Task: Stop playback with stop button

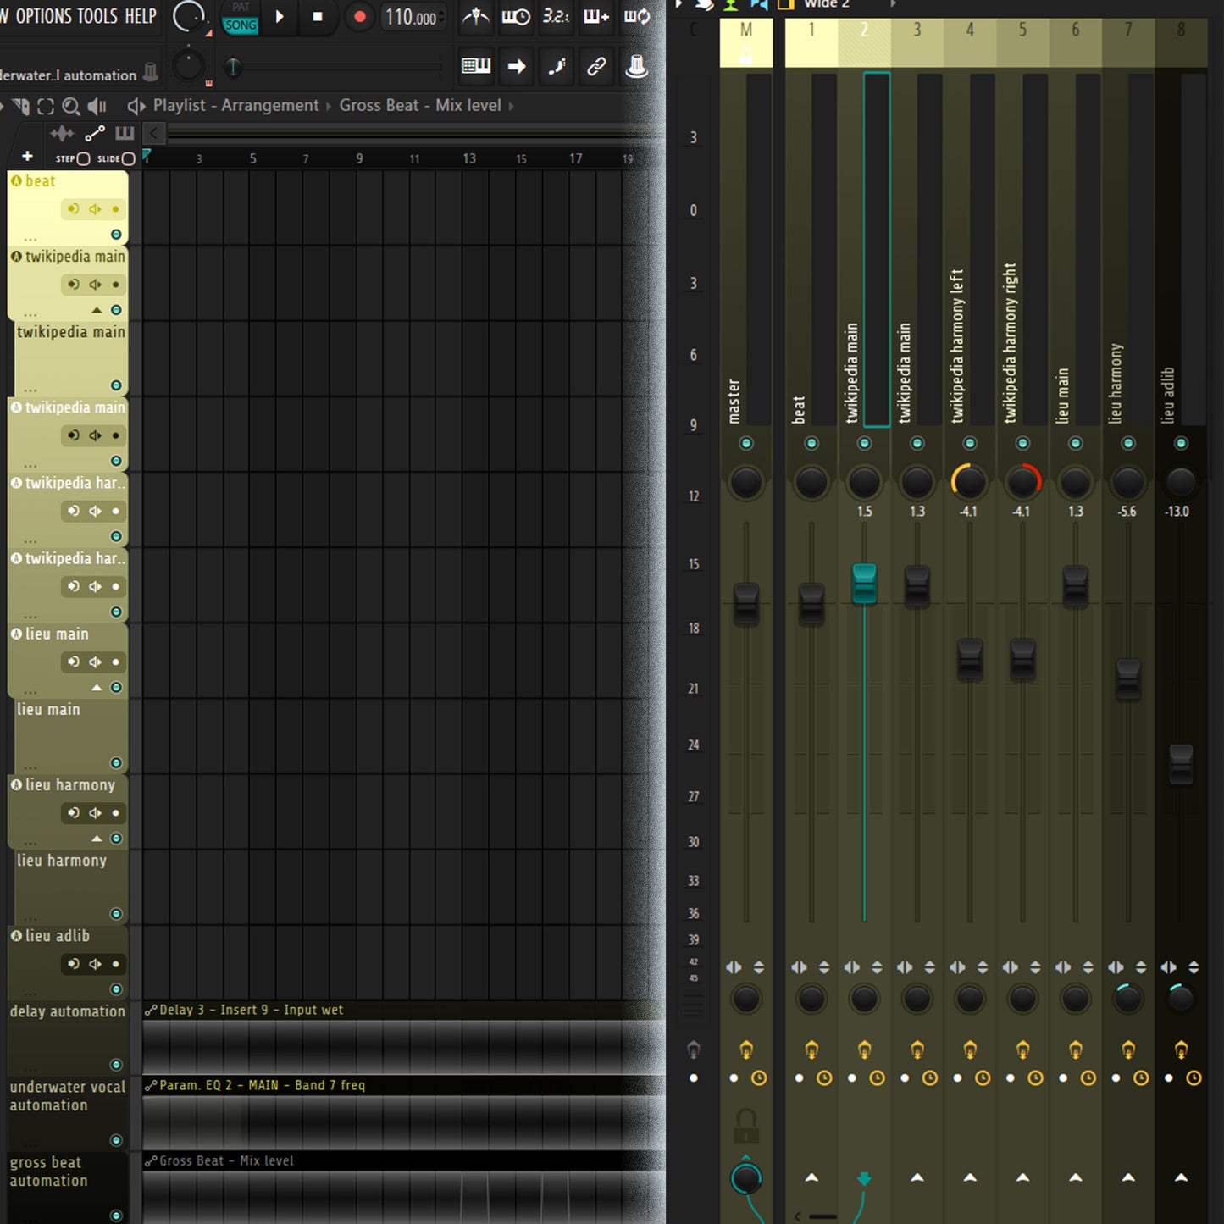Action: (x=318, y=16)
